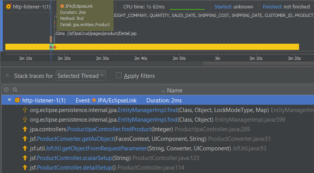Click the /JsfJpaCrud/pages/product/Detail.jsp event label
Screen dimensions: 314x173
pyautogui.click(x=102, y=33)
